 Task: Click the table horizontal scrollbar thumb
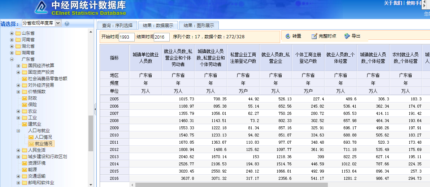pos(231,185)
